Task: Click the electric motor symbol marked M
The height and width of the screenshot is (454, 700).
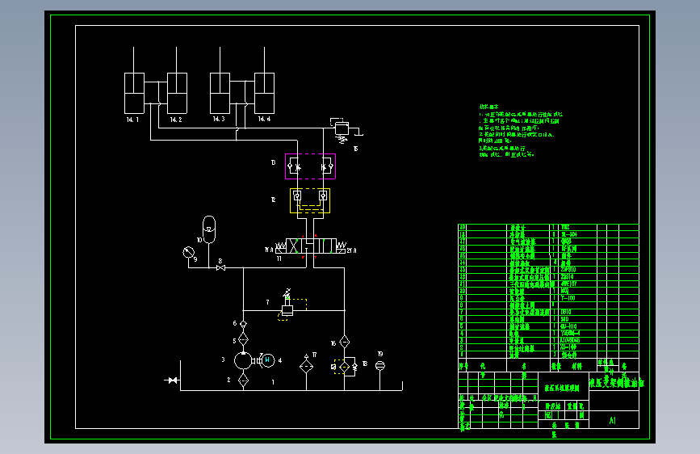Action: [x=267, y=359]
